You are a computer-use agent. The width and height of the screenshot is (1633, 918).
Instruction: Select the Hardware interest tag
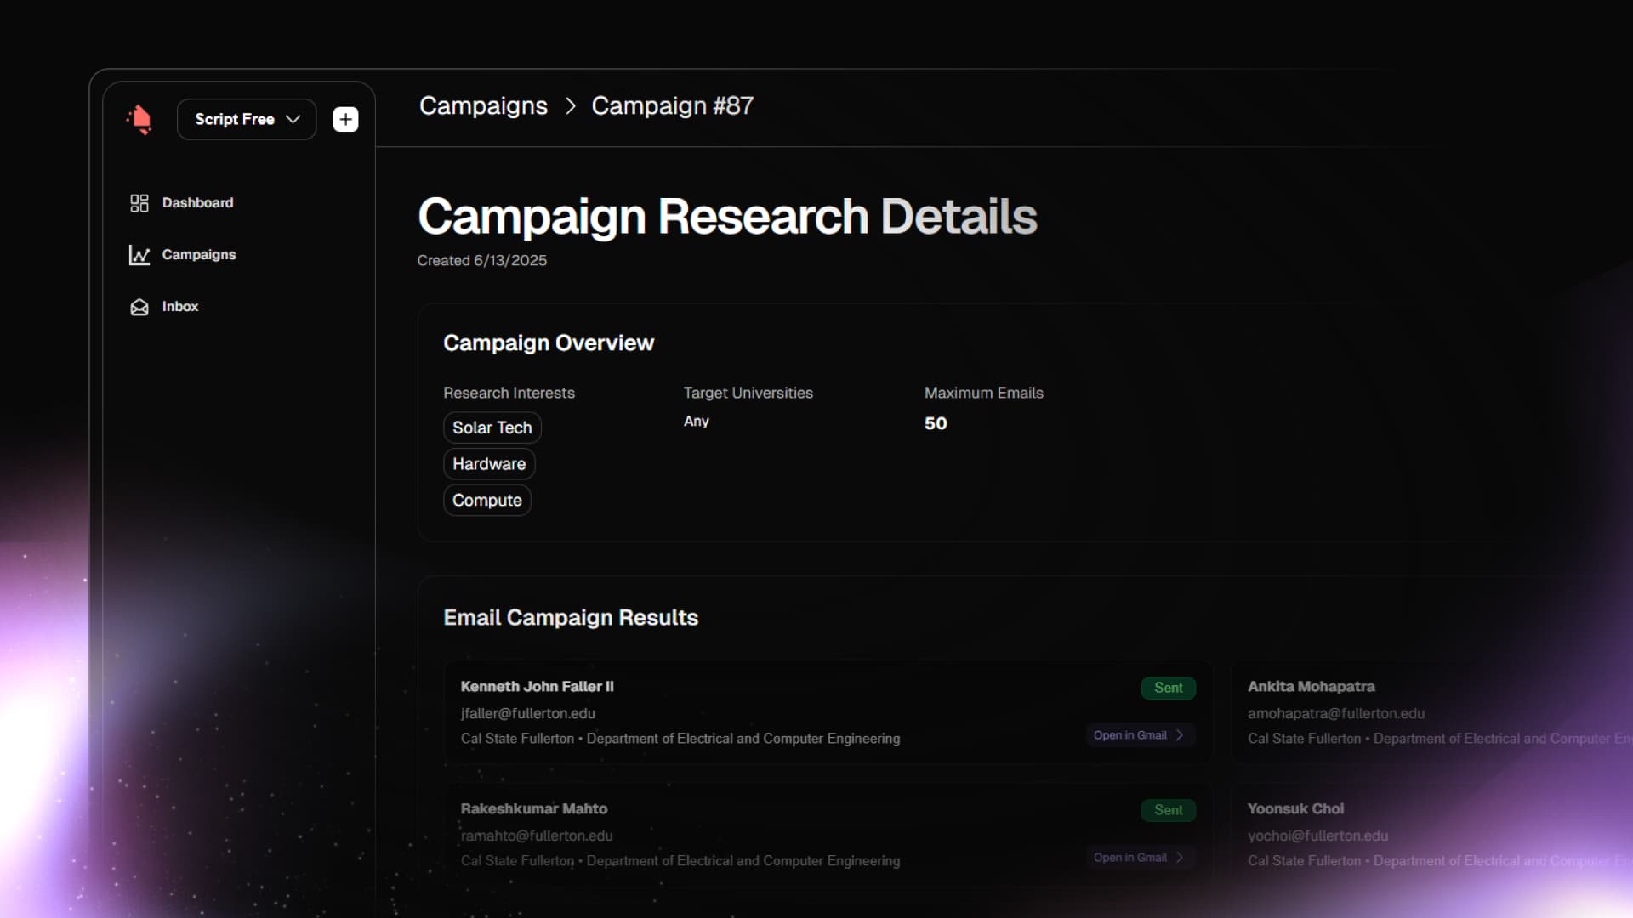[489, 464]
